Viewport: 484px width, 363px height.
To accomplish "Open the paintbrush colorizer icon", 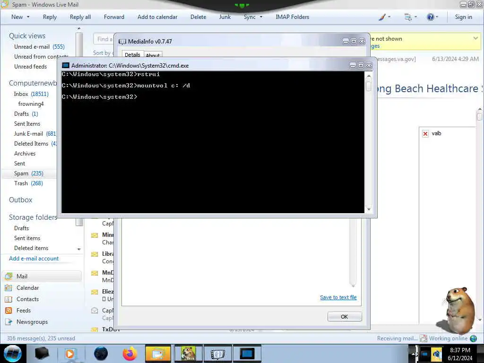I will tap(382, 17).
